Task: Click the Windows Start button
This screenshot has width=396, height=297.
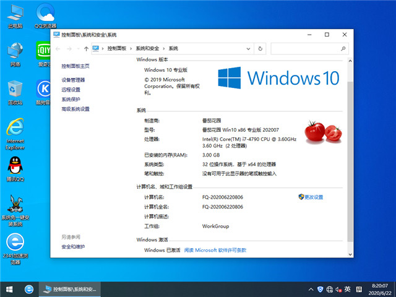Action: point(9,290)
